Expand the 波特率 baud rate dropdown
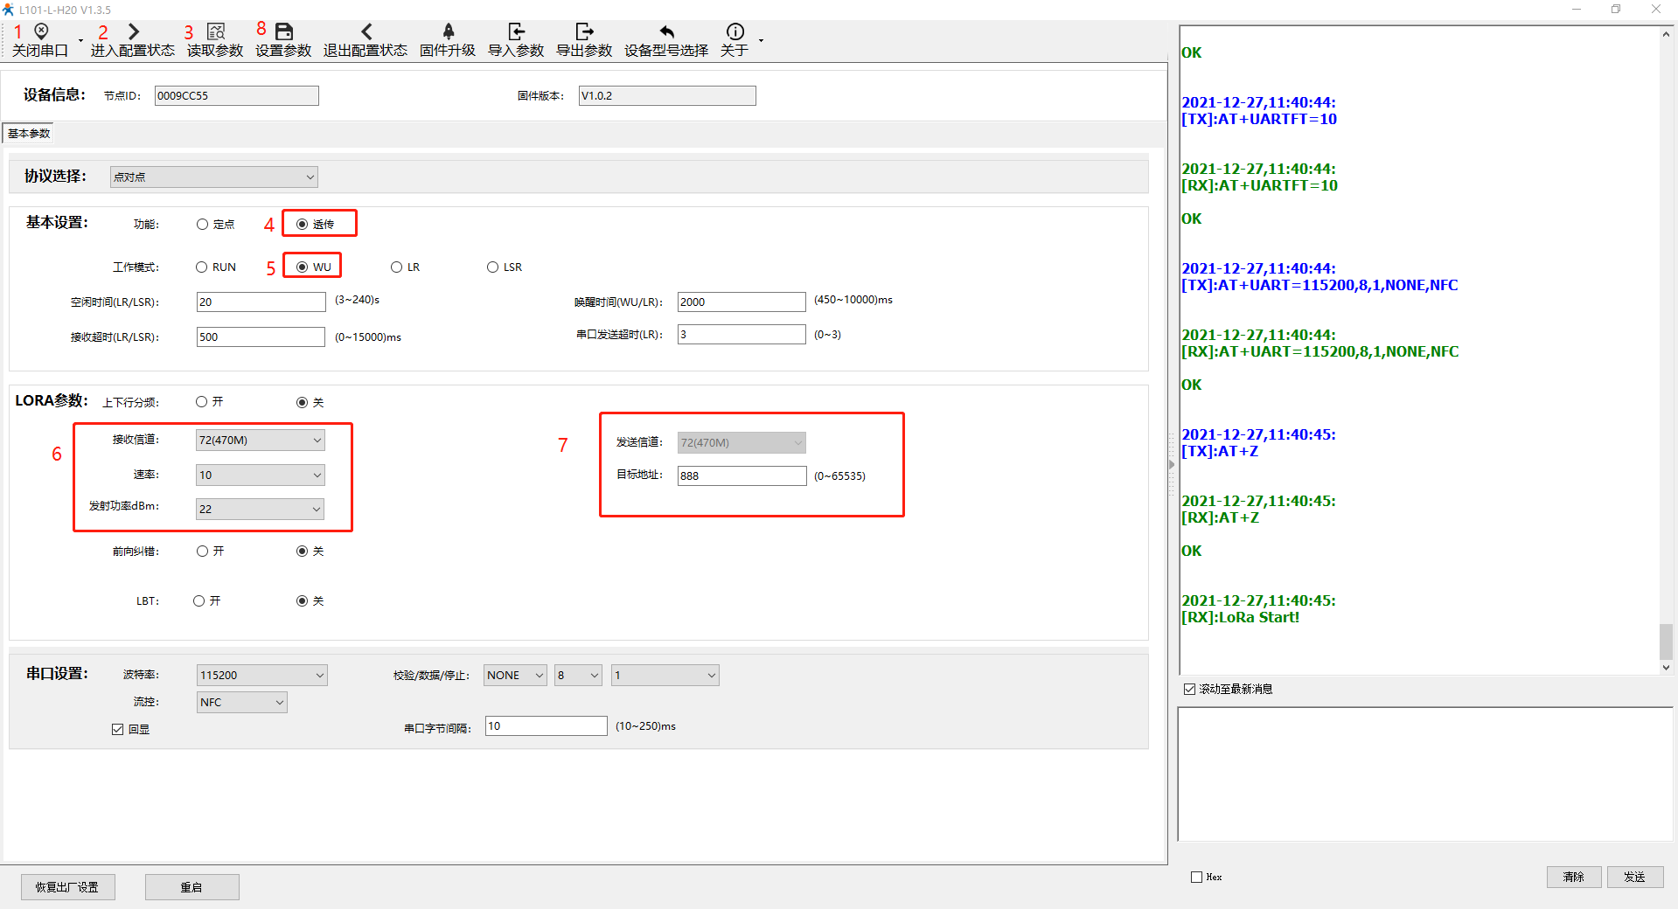Image resolution: width=1678 pixels, height=909 pixels. pos(261,676)
